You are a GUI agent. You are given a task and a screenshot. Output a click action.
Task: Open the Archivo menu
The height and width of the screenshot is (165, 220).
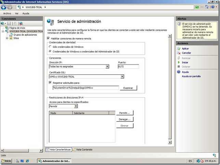[x=7, y=13]
